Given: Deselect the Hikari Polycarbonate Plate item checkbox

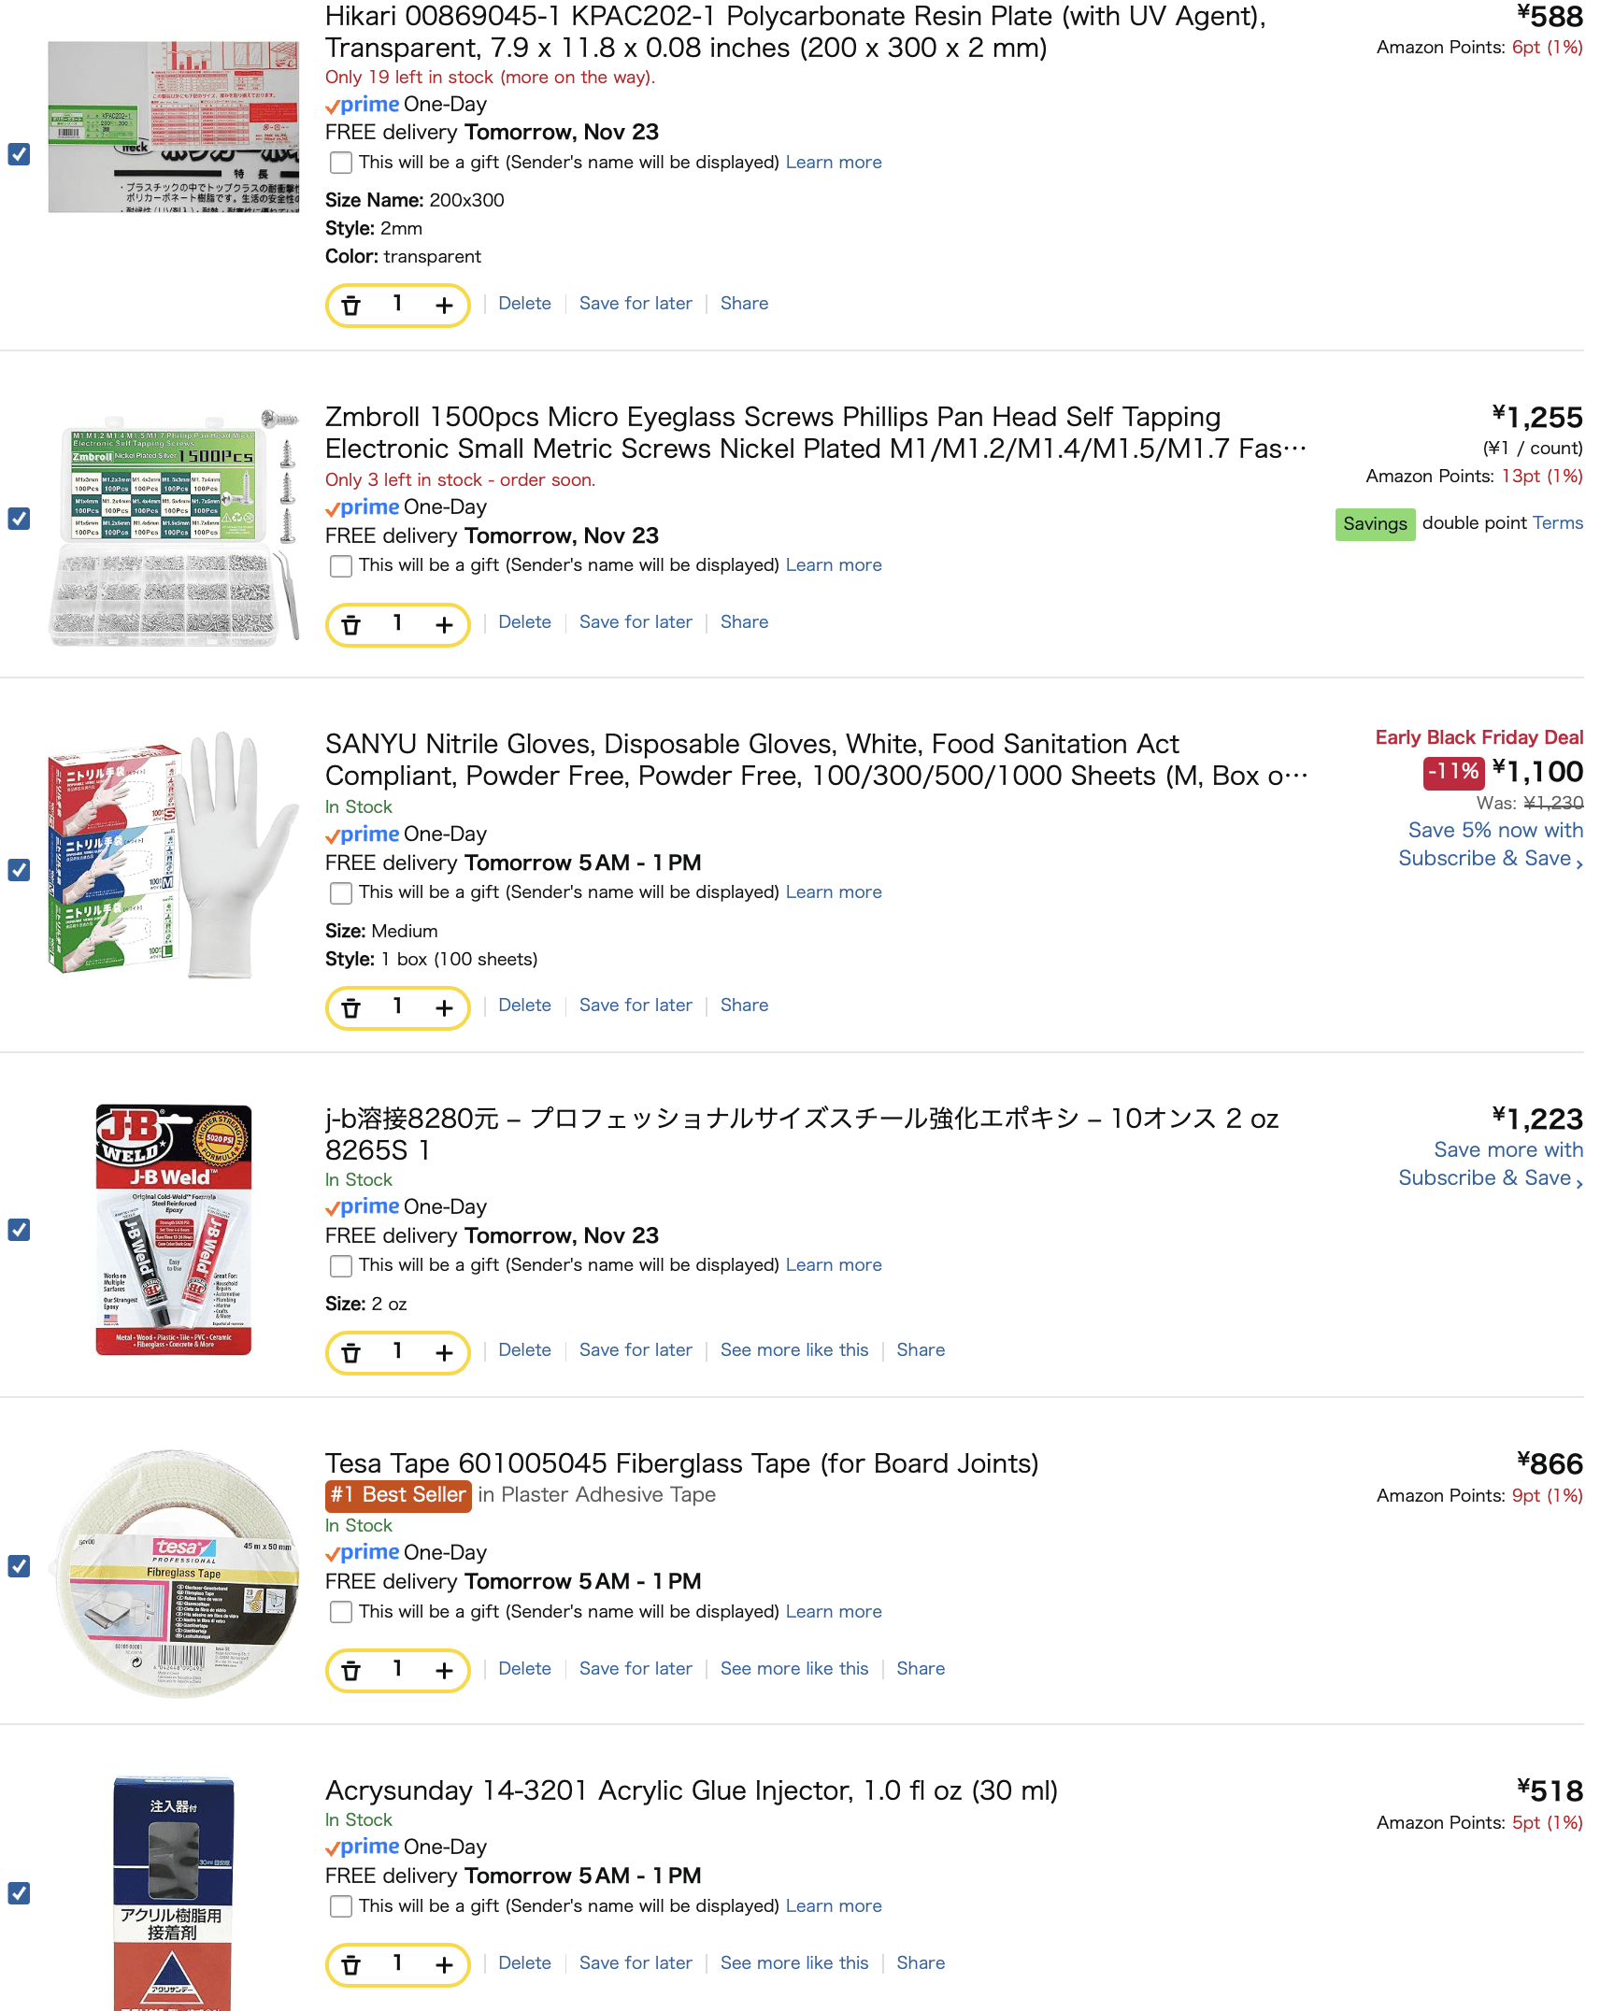Looking at the screenshot, I should [19, 154].
